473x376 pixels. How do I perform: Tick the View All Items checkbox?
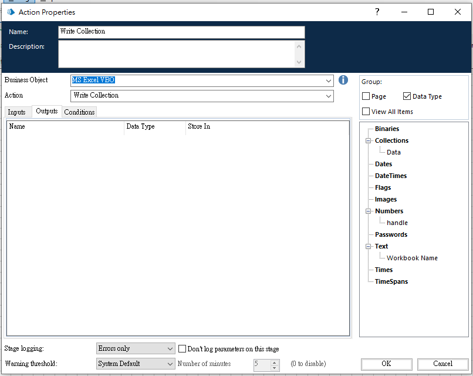pos(366,112)
